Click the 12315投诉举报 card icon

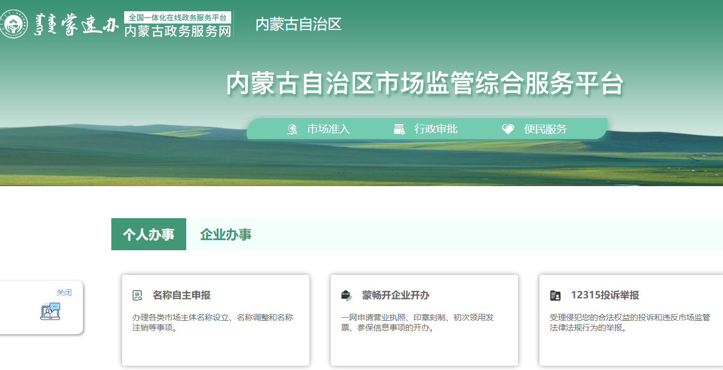coord(555,296)
